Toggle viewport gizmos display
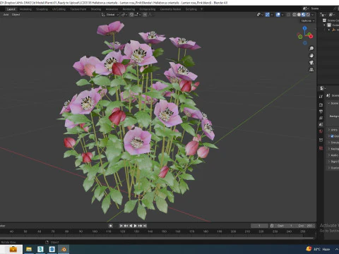This screenshot has width=339, height=254. (x=268, y=15)
